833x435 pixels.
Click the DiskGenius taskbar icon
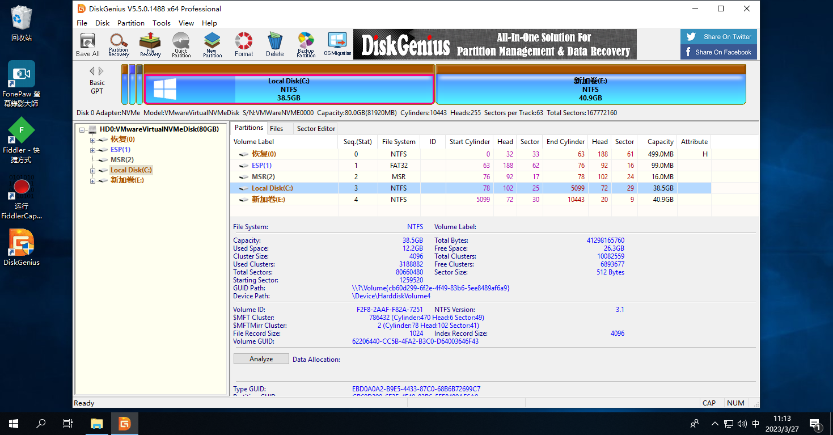(x=124, y=423)
